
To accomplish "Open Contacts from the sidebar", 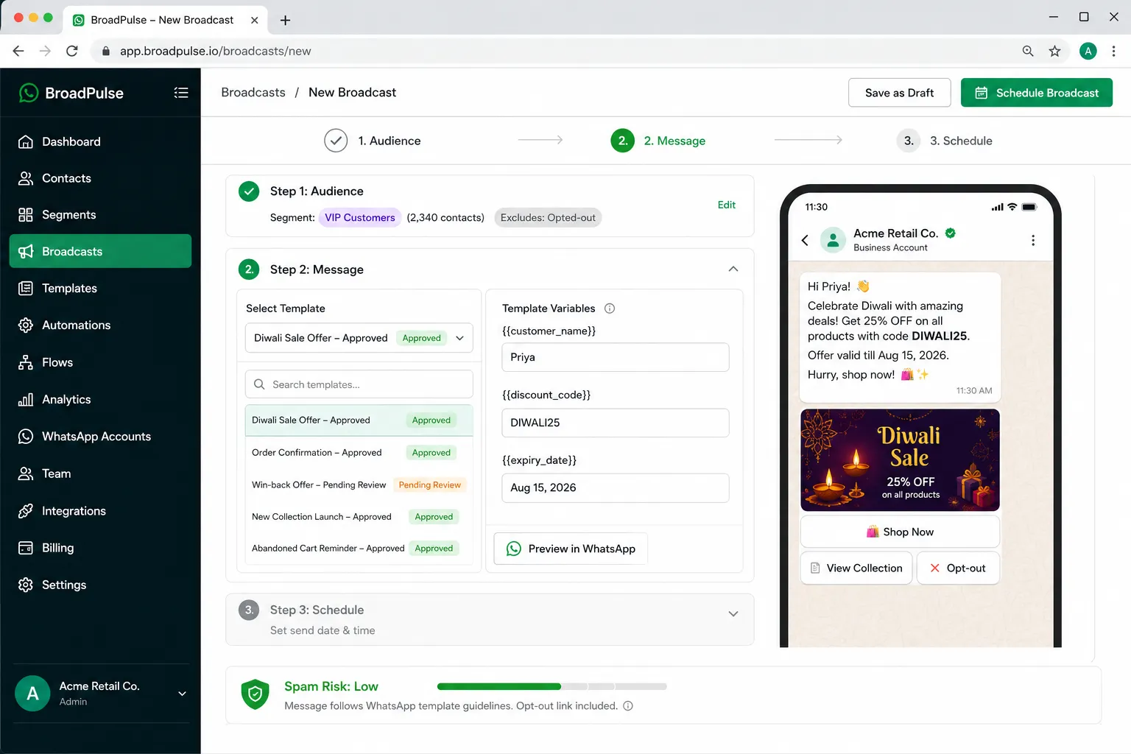I will (x=100, y=178).
